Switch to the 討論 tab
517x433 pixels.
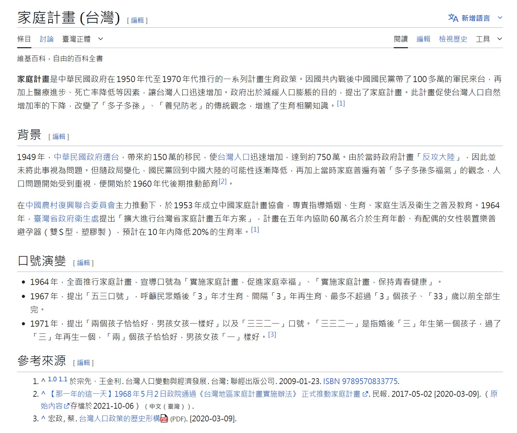[46, 39]
